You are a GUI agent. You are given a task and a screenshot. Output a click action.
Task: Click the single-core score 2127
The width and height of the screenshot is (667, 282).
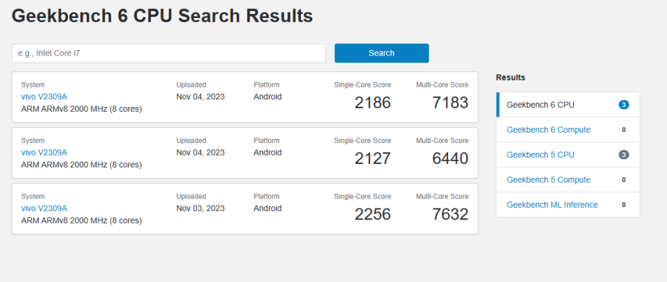372,158
